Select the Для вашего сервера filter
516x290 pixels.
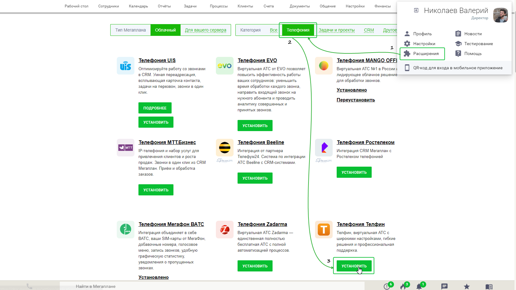206,30
